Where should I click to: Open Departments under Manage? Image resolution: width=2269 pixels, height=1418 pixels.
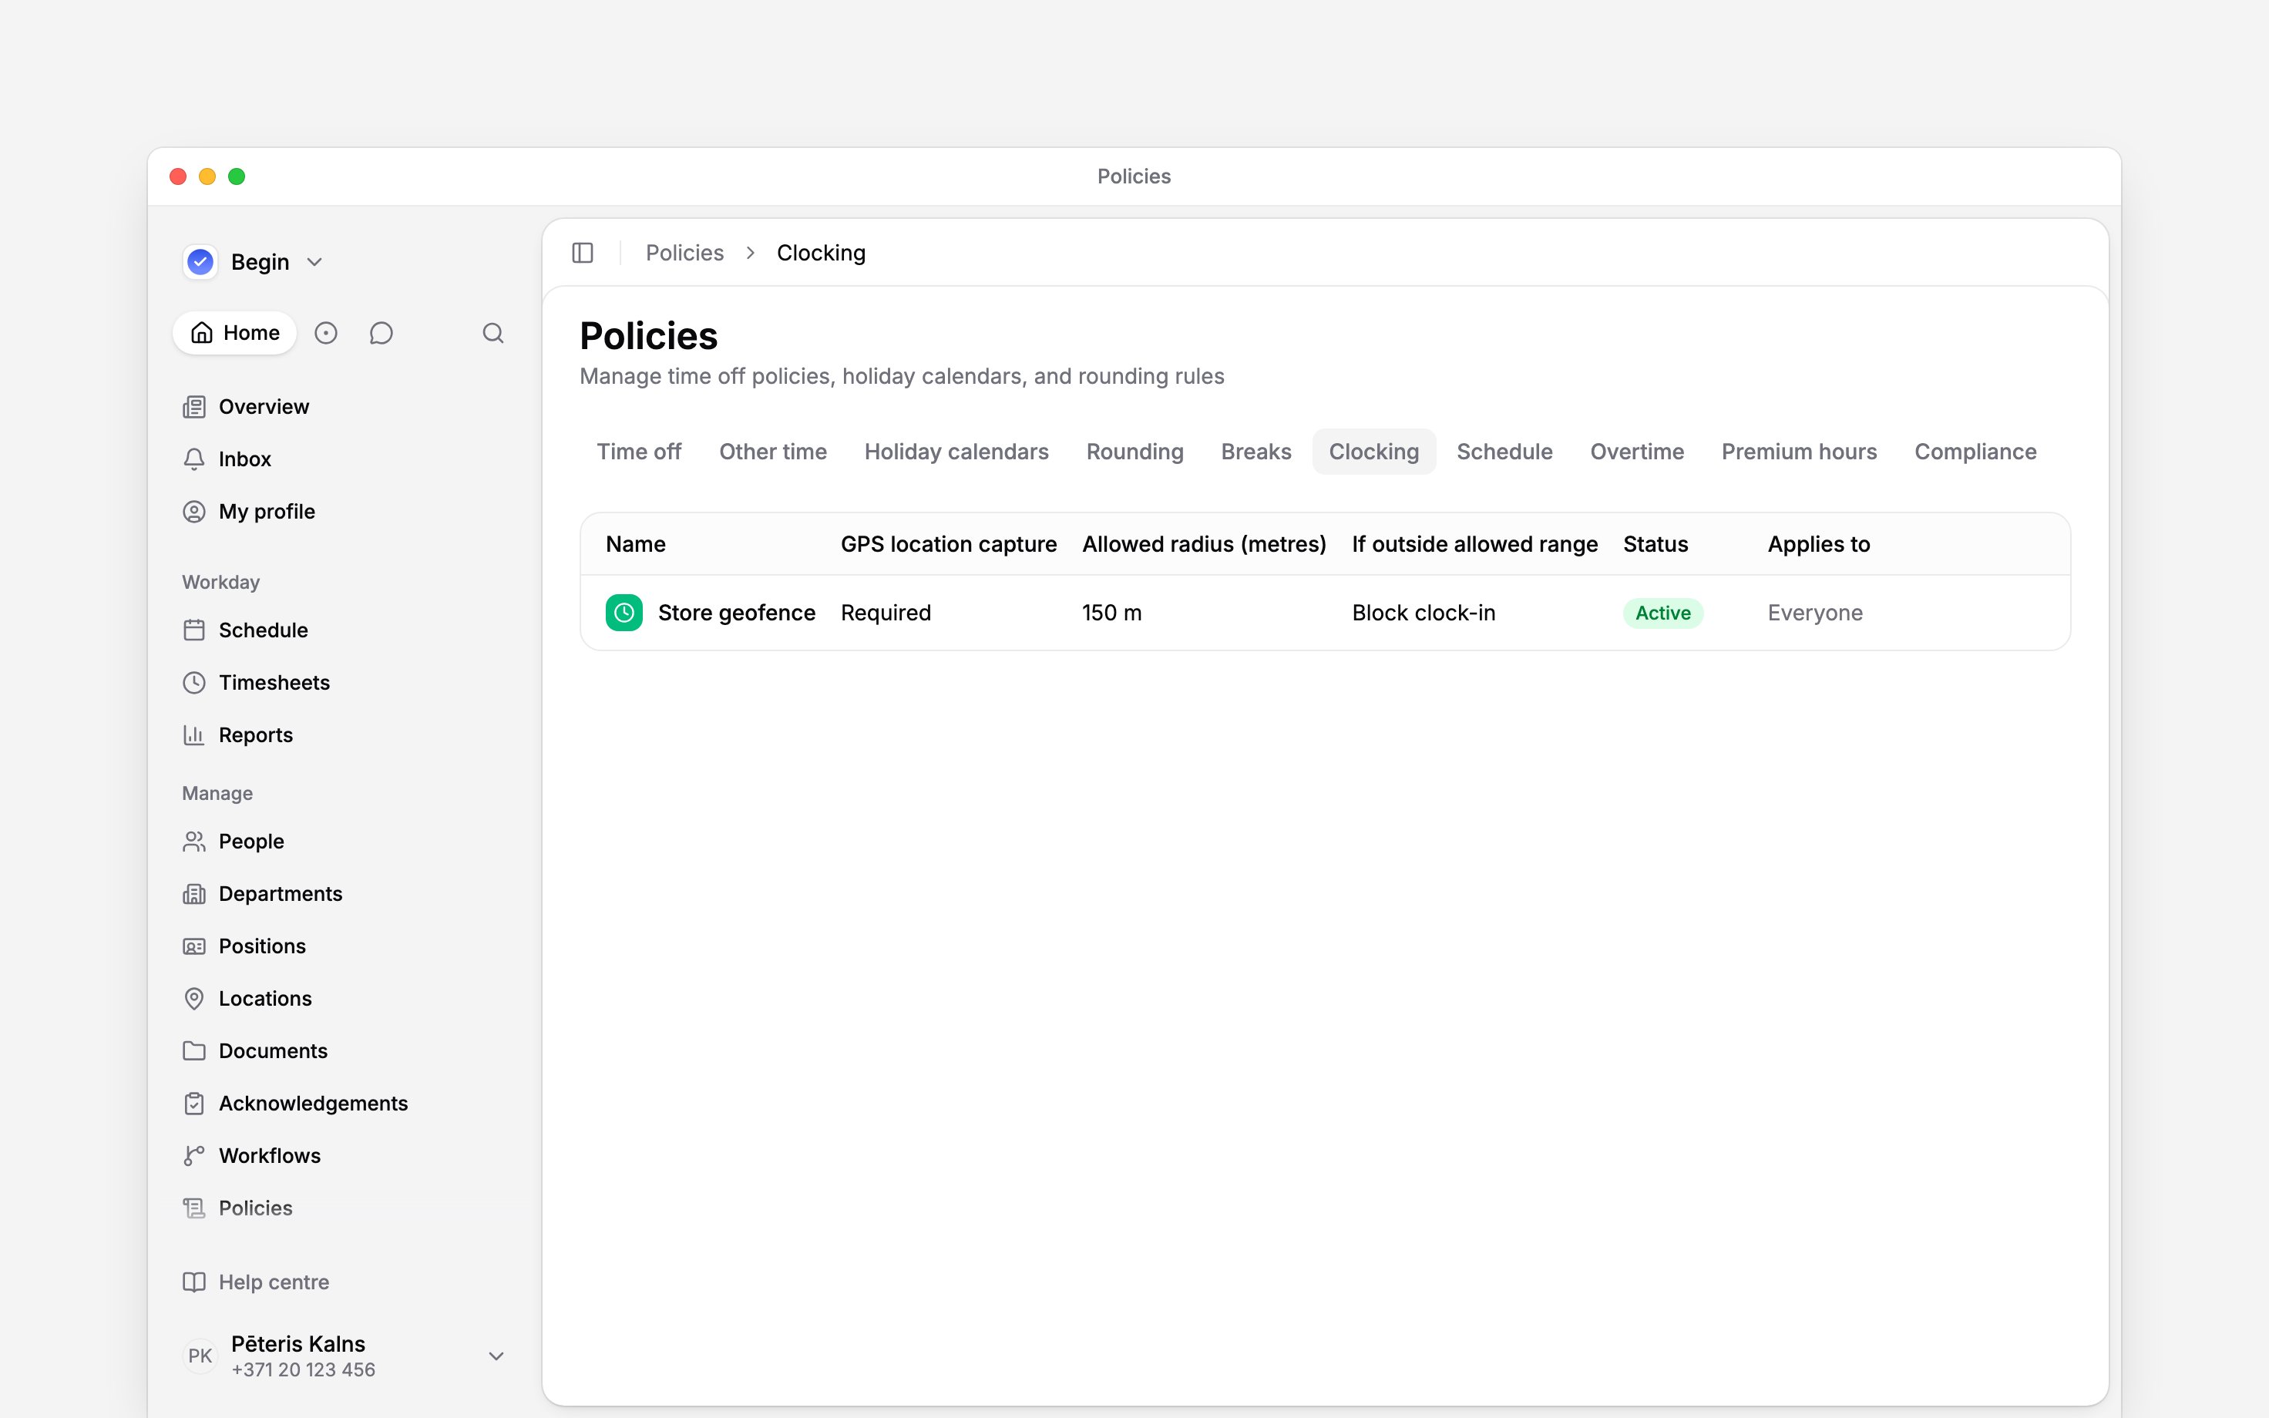(263, 894)
